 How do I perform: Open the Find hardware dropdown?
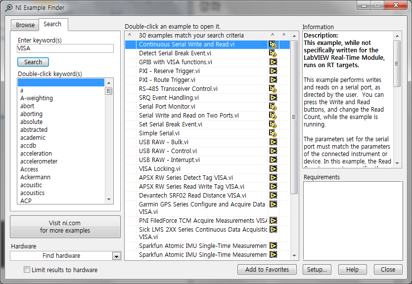point(116,256)
